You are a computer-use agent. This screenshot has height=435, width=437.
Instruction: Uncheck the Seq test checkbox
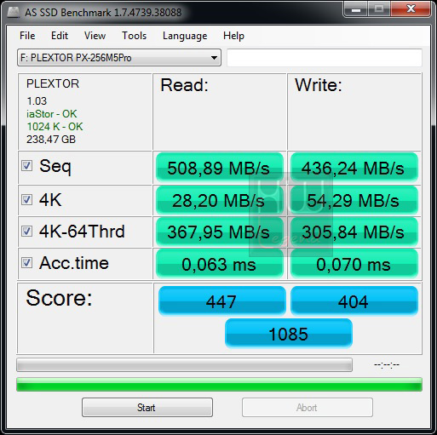pyautogui.click(x=26, y=166)
